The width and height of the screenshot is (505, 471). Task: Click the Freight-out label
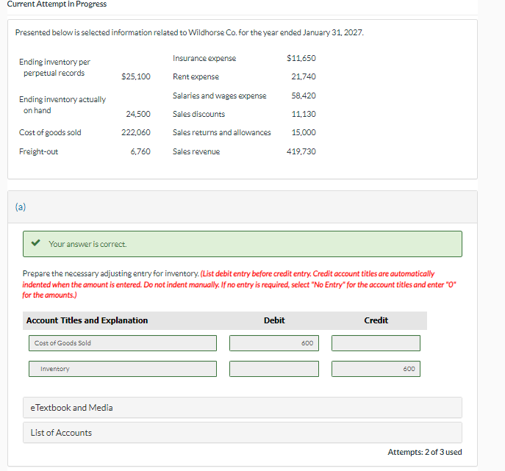click(39, 151)
